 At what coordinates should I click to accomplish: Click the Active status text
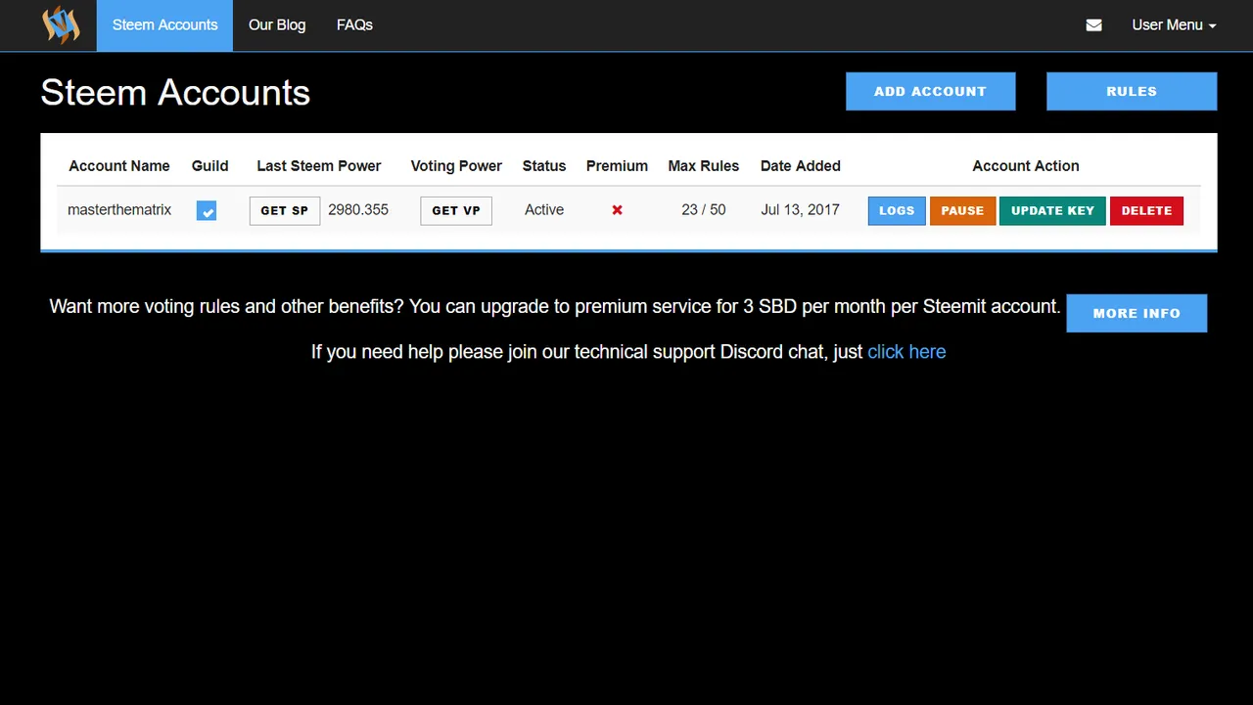[x=544, y=210]
